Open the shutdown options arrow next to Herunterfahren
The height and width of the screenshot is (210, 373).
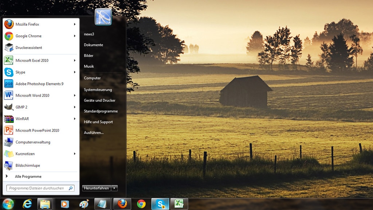click(x=114, y=188)
